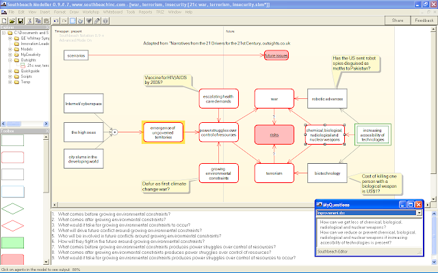Click the grey heart-shaped toolbar icon
This screenshot has width=438, height=273.
point(89,21)
